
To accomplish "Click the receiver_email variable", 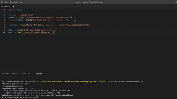I will pyautogui.click(x=15, y=20).
